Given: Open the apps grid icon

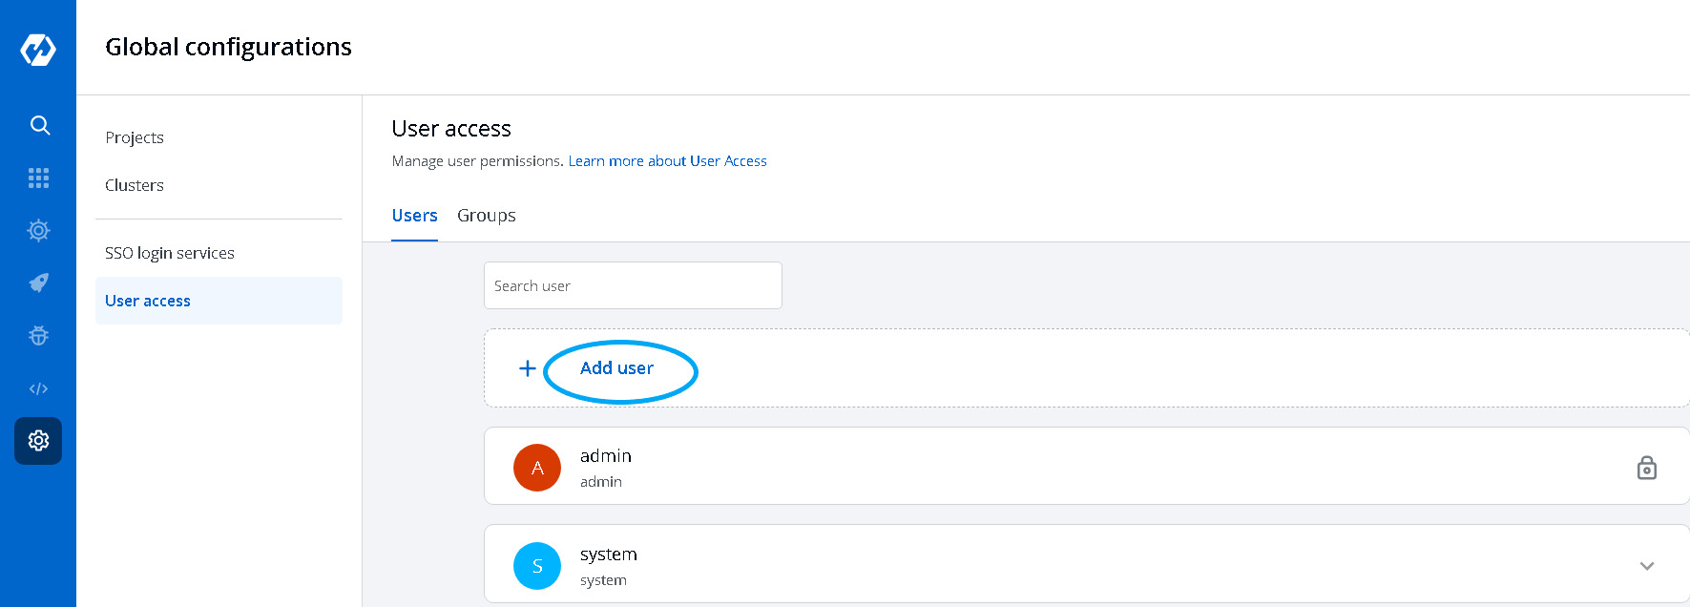Looking at the screenshot, I should click(x=39, y=178).
